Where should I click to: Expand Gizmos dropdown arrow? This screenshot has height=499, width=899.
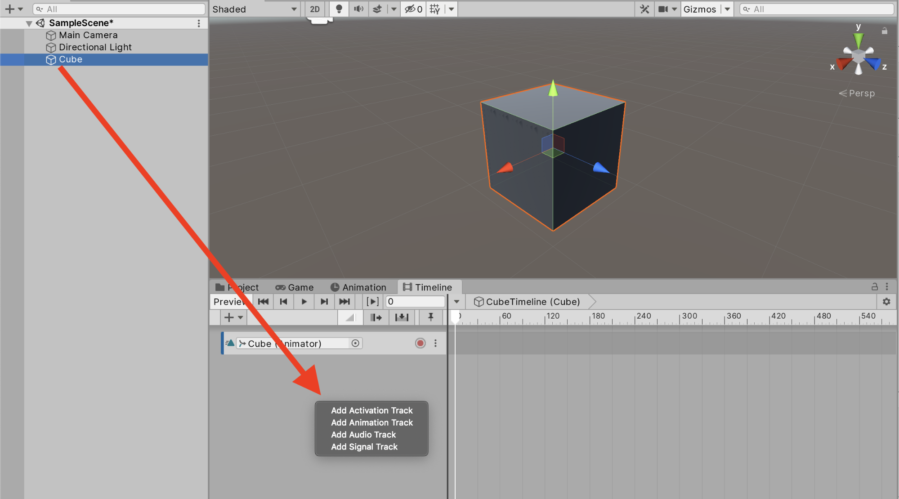point(727,9)
